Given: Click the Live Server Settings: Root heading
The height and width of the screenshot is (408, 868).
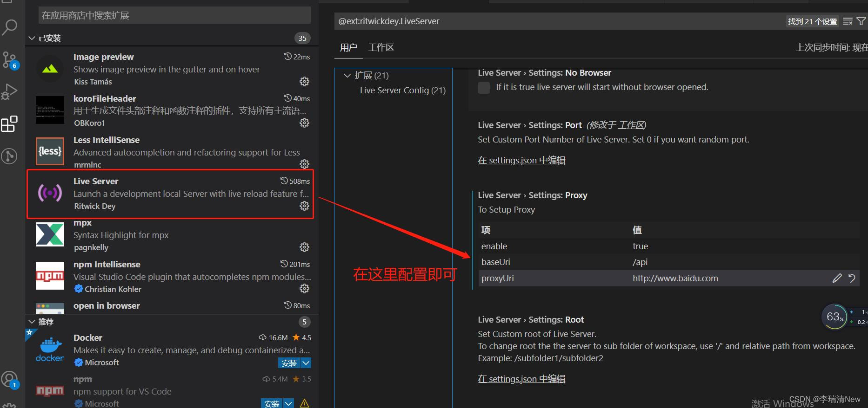Looking at the screenshot, I should point(531,320).
